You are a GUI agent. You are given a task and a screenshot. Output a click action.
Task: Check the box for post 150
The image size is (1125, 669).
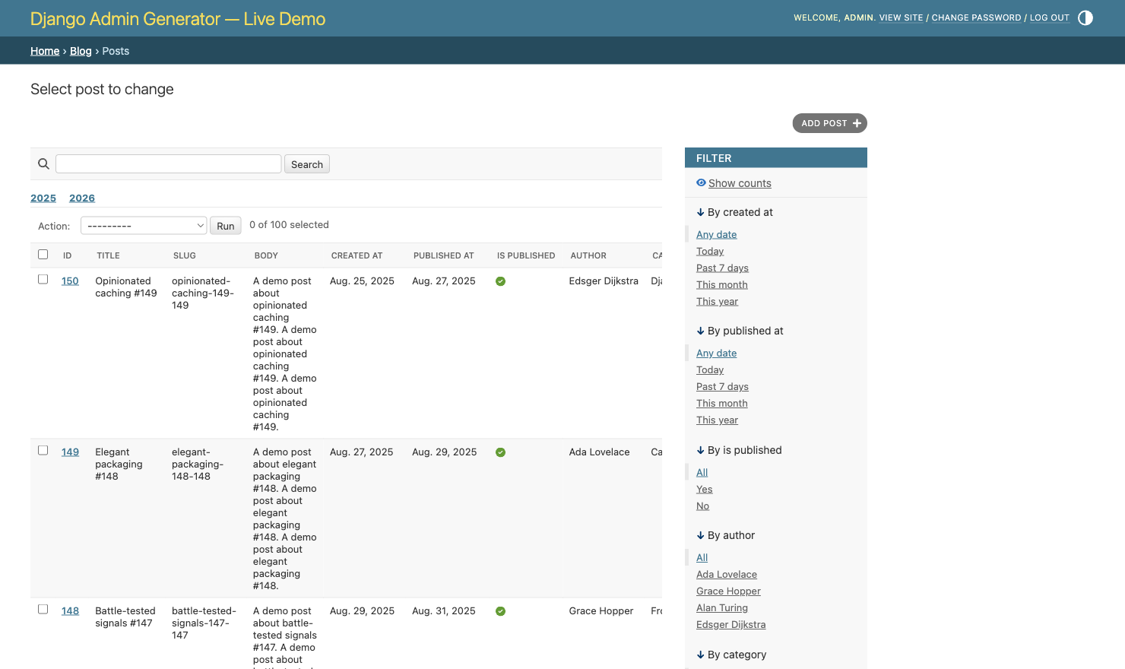click(x=43, y=280)
